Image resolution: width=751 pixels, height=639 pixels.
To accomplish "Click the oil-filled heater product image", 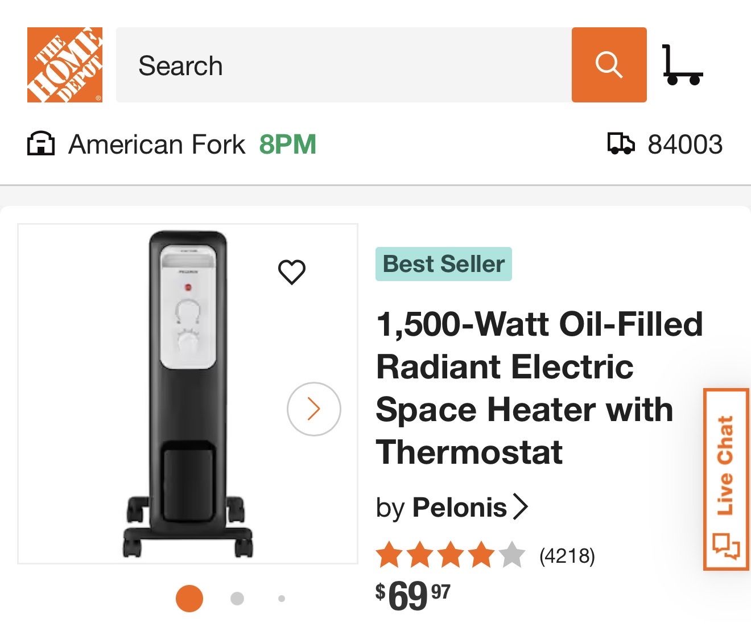I will click(188, 394).
